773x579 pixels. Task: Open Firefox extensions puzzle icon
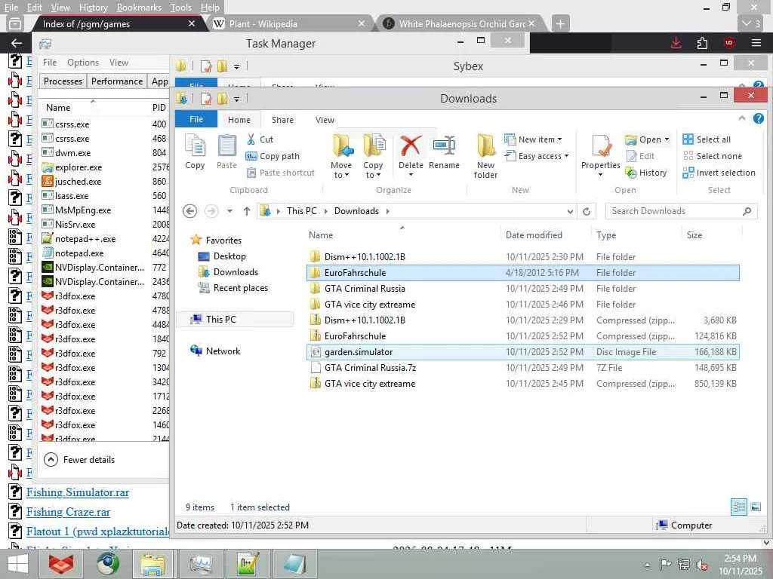pos(703,43)
